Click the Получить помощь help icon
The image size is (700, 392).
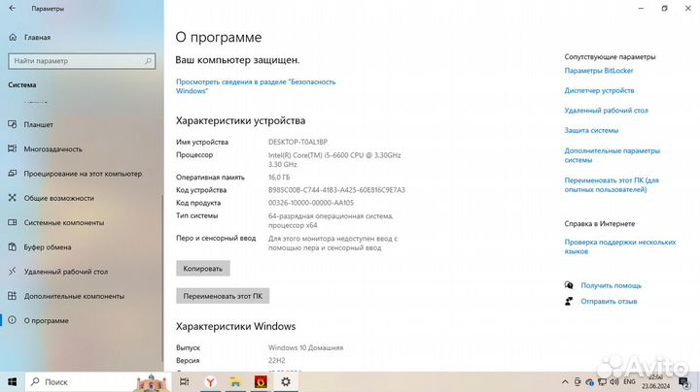click(569, 285)
